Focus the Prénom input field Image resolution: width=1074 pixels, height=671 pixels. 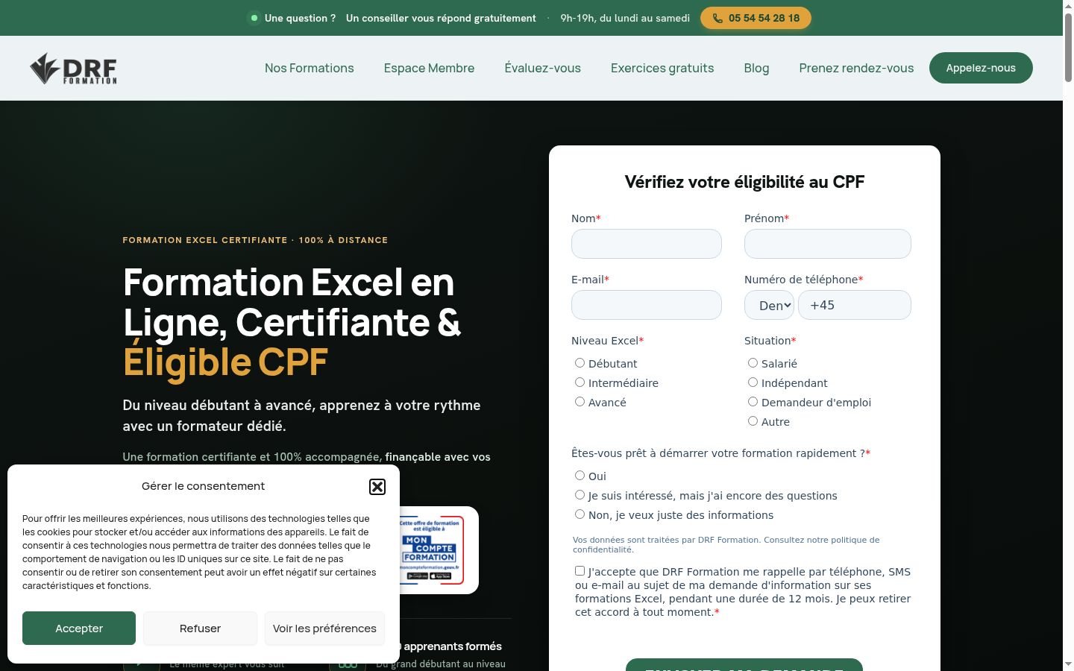pos(828,244)
